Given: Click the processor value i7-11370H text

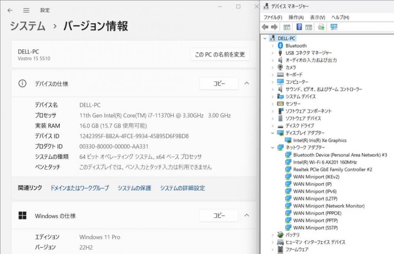Looking at the screenshot, I should 155,115.
